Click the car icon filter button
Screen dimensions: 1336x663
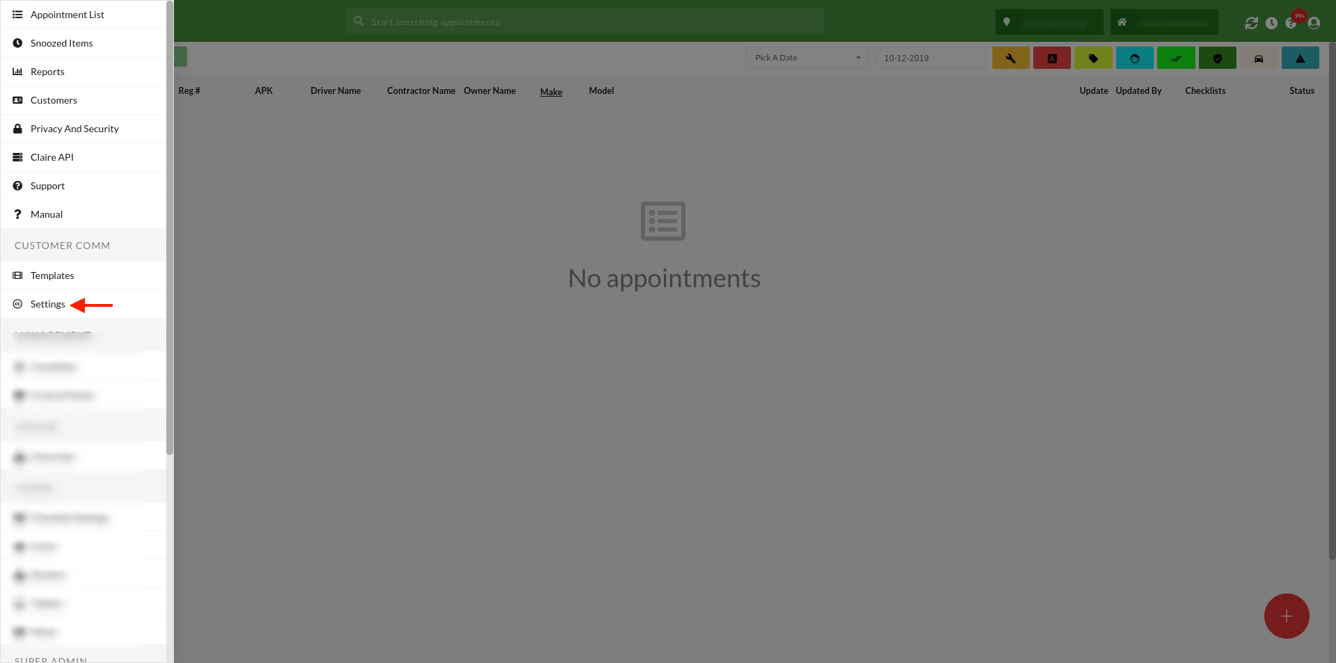click(1259, 58)
